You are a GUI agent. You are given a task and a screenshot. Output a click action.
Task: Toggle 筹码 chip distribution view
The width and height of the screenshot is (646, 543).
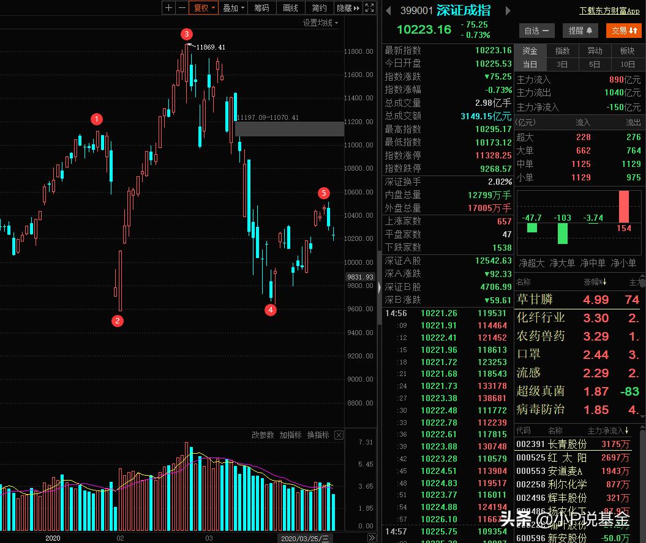(261, 8)
